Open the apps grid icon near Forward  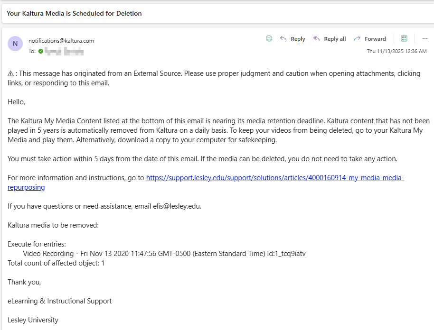pyautogui.click(x=404, y=38)
